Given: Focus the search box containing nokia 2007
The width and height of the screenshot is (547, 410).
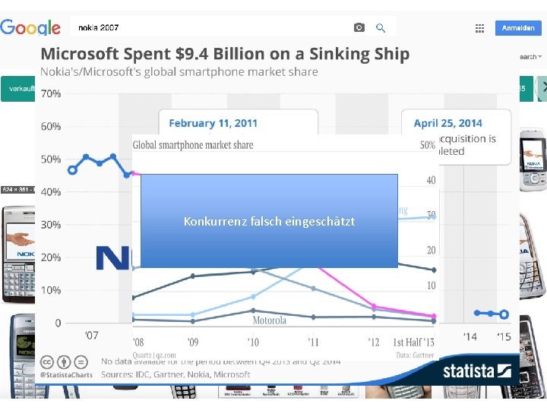Looking at the screenshot, I should coord(213,27).
